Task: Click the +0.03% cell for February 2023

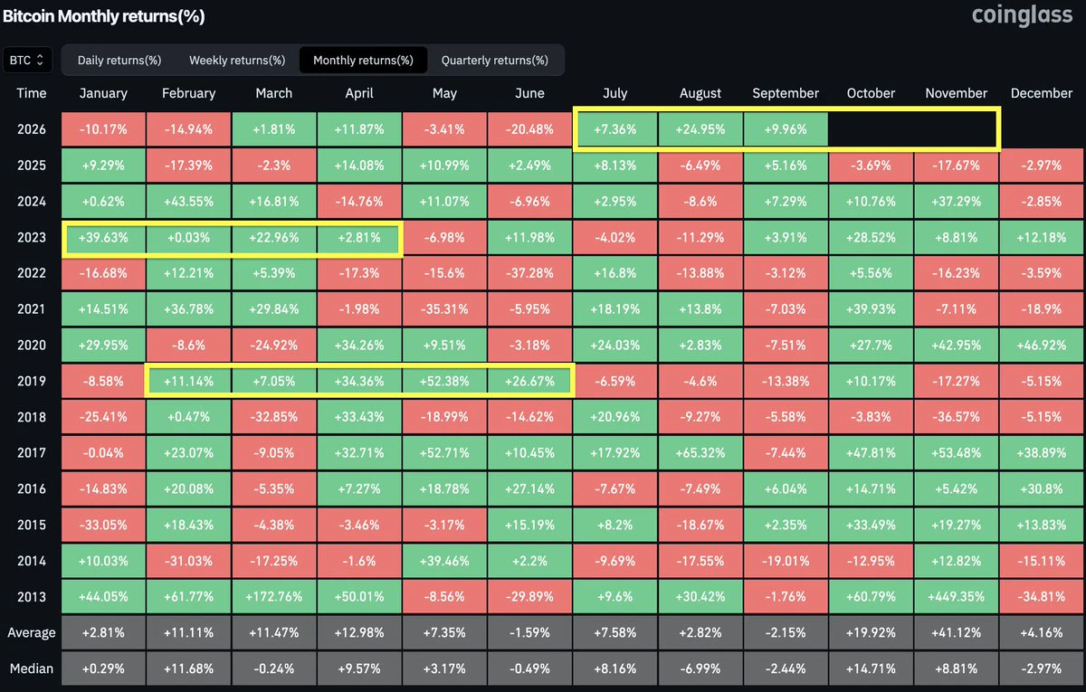Action: click(188, 237)
